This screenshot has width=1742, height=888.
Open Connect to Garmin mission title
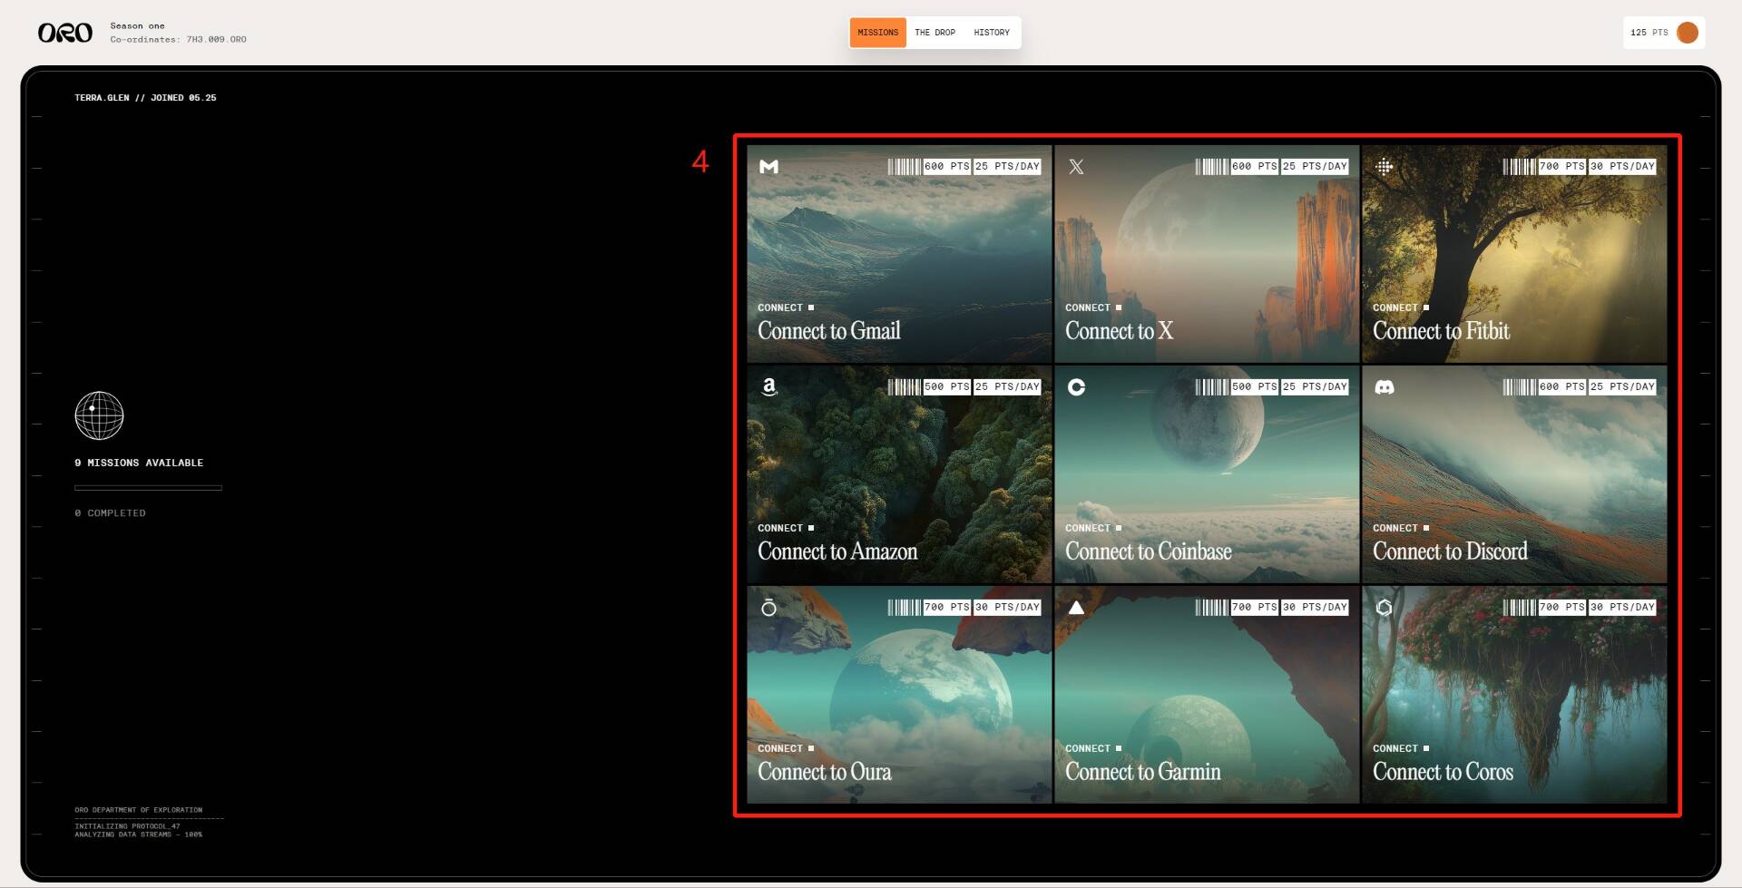point(1142,772)
